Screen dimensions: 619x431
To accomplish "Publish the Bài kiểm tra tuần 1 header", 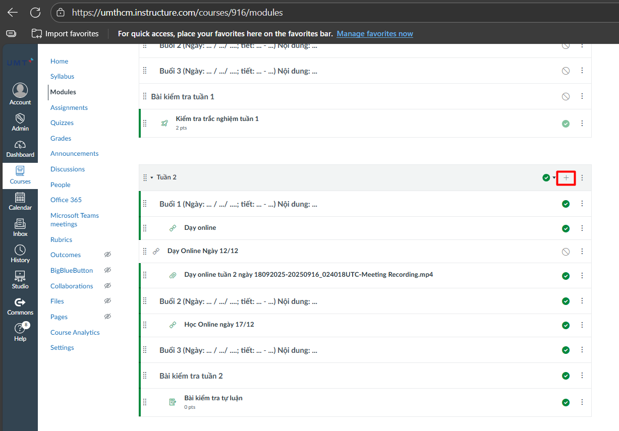I will point(566,96).
